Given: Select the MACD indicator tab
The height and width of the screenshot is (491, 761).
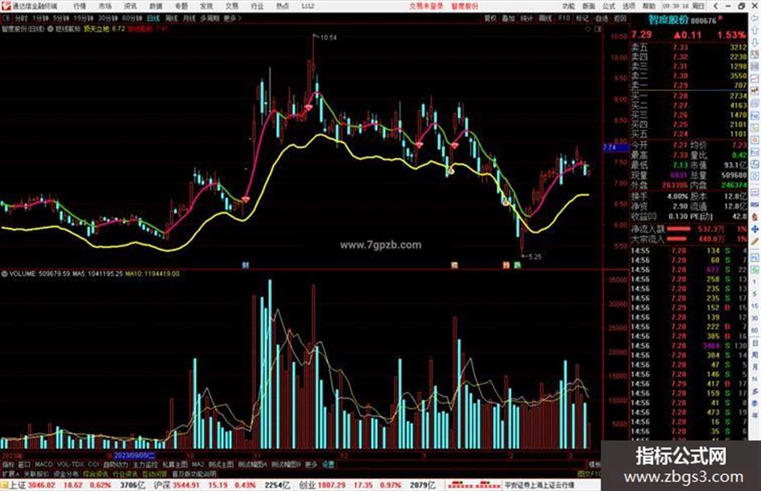Looking at the screenshot, I should coord(43,464).
